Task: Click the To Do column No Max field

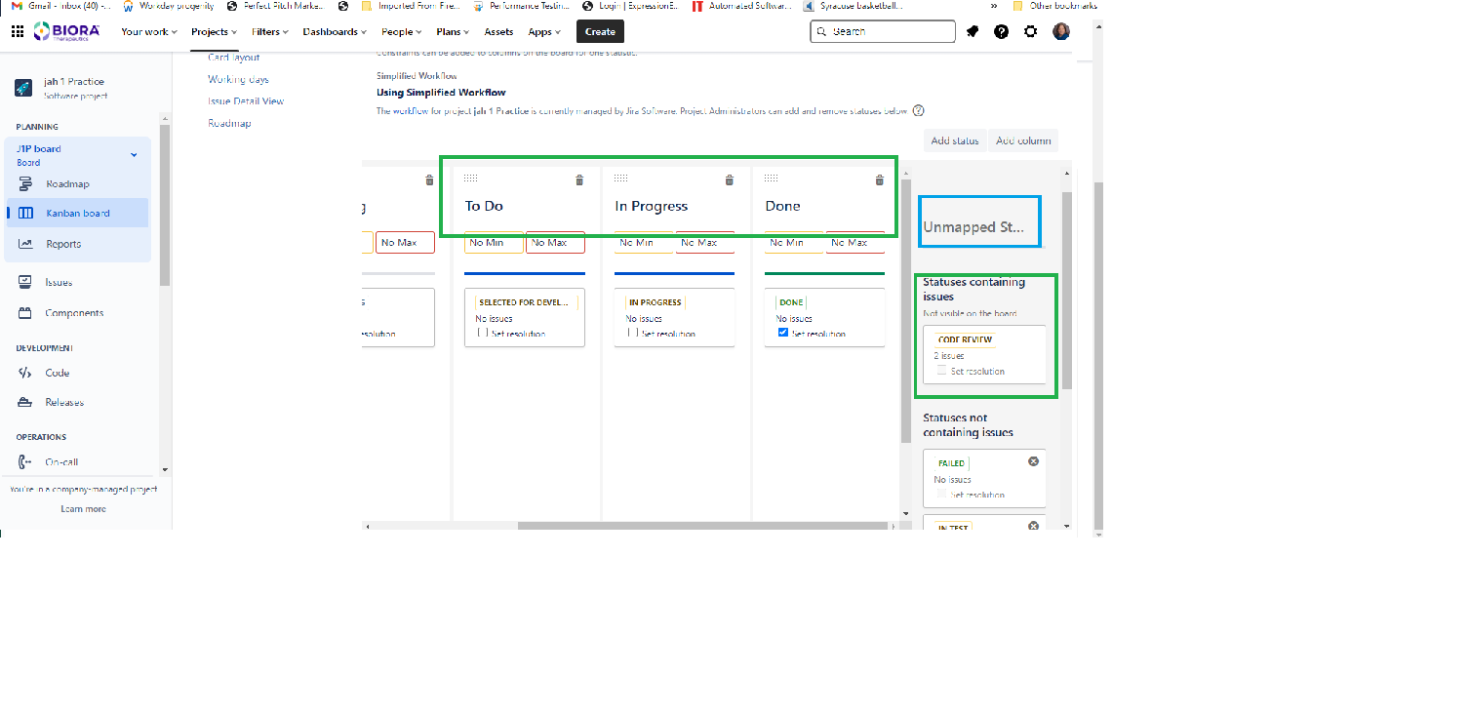Action: [x=555, y=242]
